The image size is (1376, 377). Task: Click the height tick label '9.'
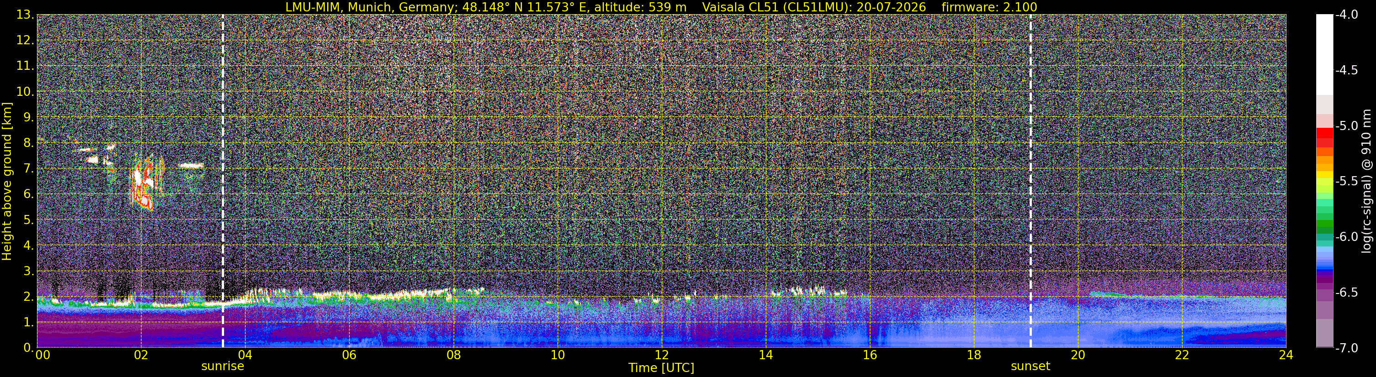point(29,117)
